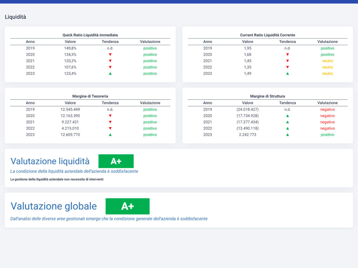The height and width of the screenshot is (268, 358).
Task: Click the Valutazione globale heading
Action: (54, 206)
